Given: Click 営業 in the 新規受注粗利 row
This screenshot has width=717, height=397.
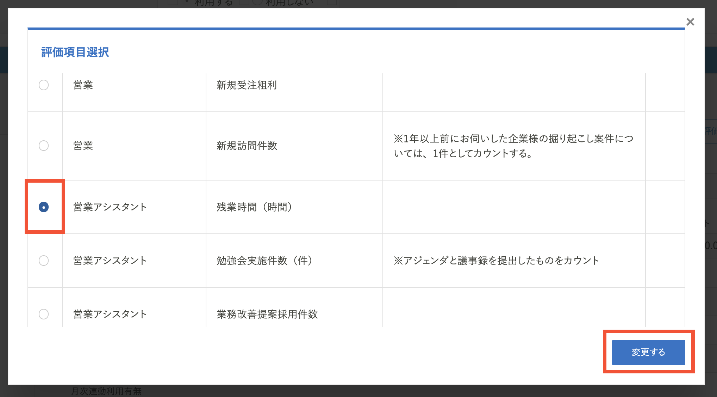Looking at the screenshot, I should 83,85.
